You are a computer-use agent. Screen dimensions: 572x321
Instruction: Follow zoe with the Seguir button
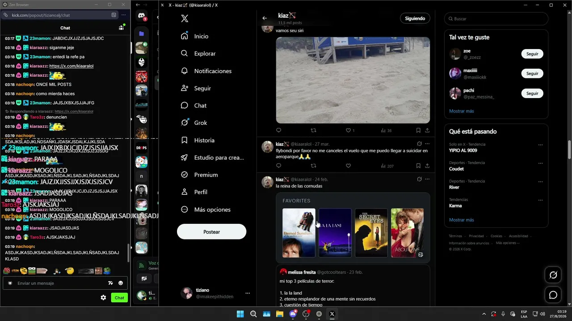click(x=532, y=54)
